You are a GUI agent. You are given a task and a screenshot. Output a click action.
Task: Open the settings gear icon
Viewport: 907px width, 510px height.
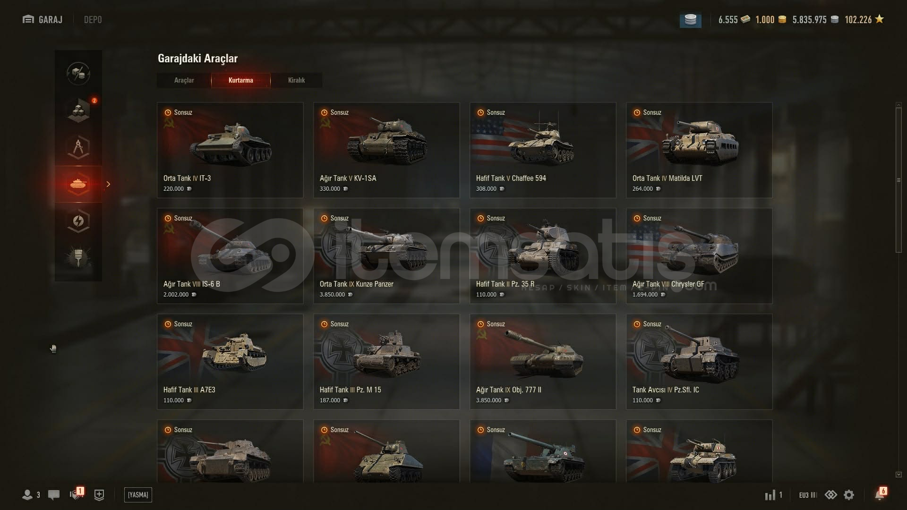coord(849,495)
